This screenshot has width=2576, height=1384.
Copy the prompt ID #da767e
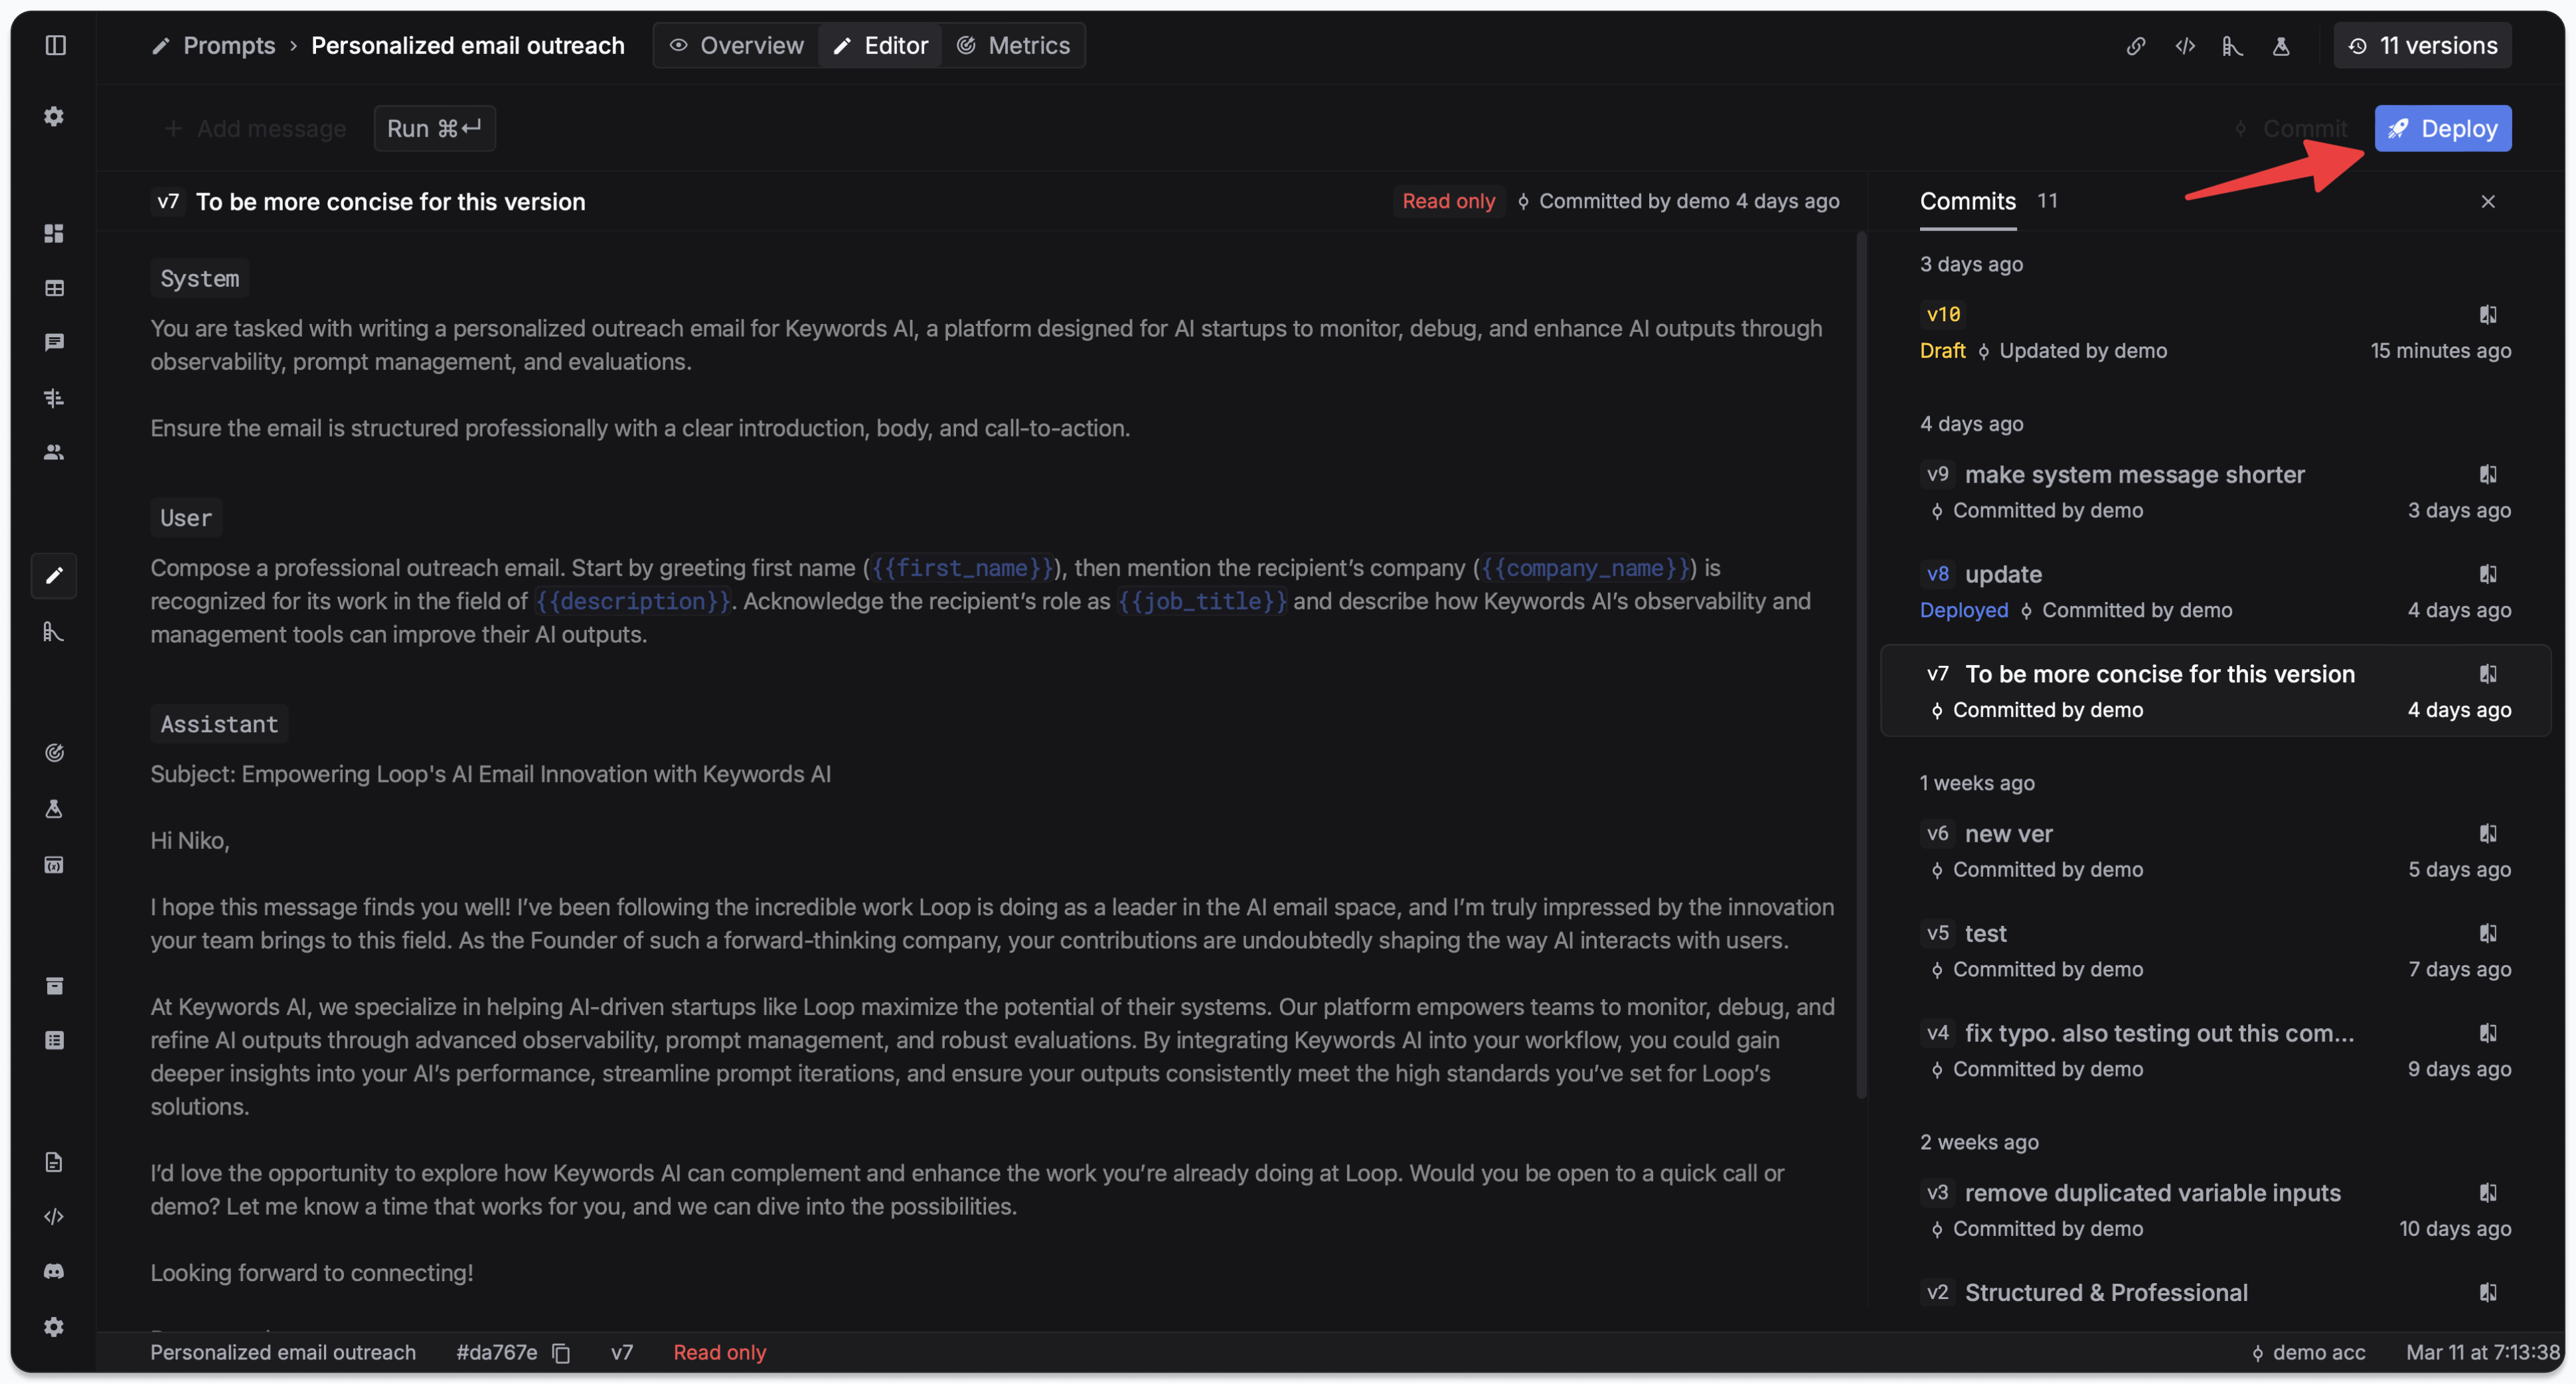coord(561,1353)
